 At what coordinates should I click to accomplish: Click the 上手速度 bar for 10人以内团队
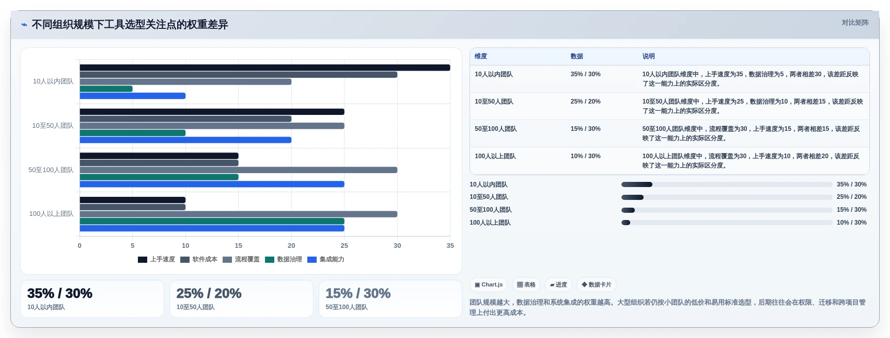click(265, 67)
